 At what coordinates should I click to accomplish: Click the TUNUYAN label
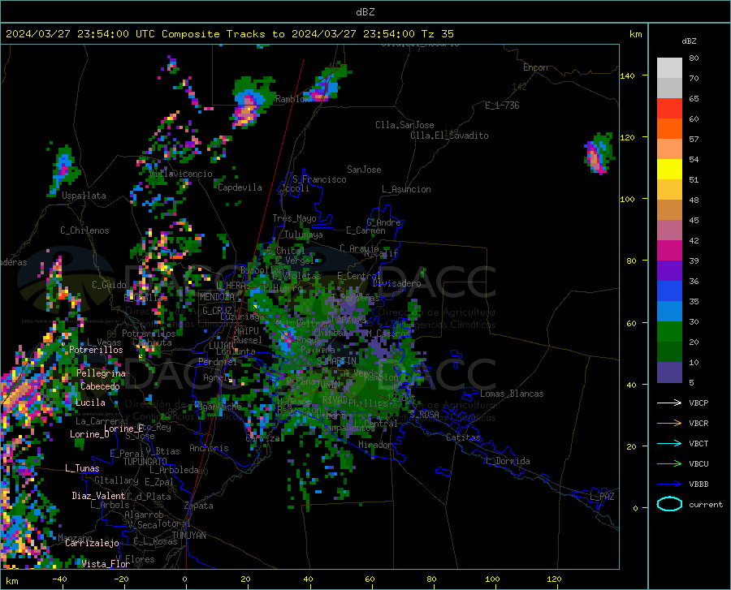[188, 536]
